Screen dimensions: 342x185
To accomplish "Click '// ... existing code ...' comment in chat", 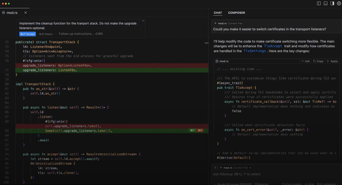I will [x=239, y=69].
